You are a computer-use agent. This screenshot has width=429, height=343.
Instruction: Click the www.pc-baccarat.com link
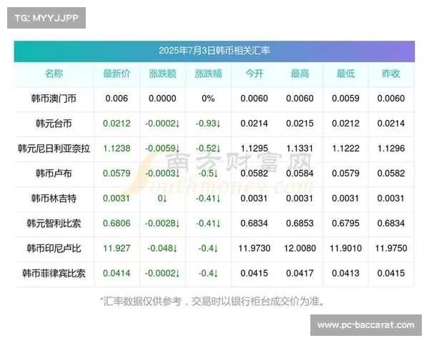coord(366,325)
